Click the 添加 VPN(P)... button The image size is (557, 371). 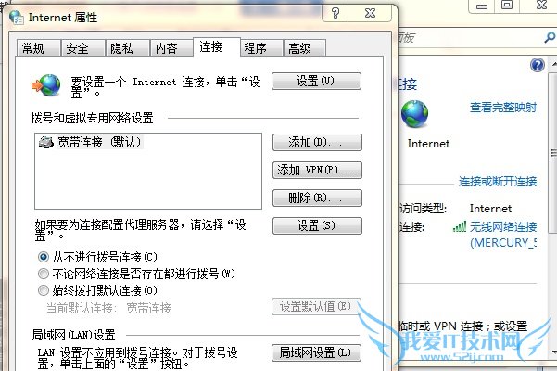click(317, 171)
